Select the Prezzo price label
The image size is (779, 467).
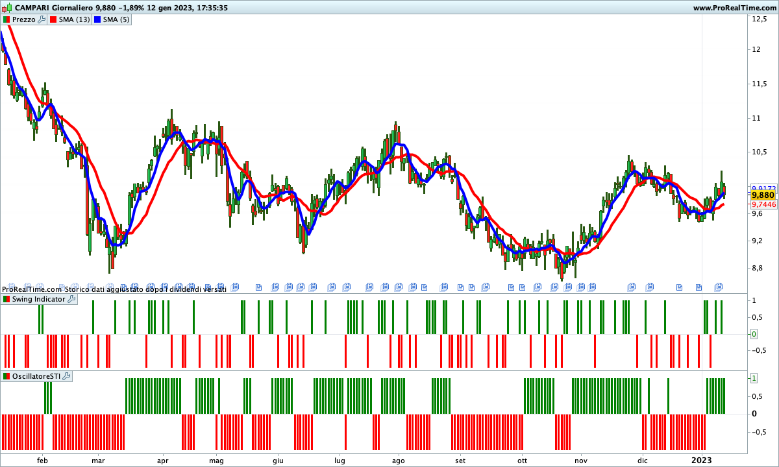click(x=24, y=19)
